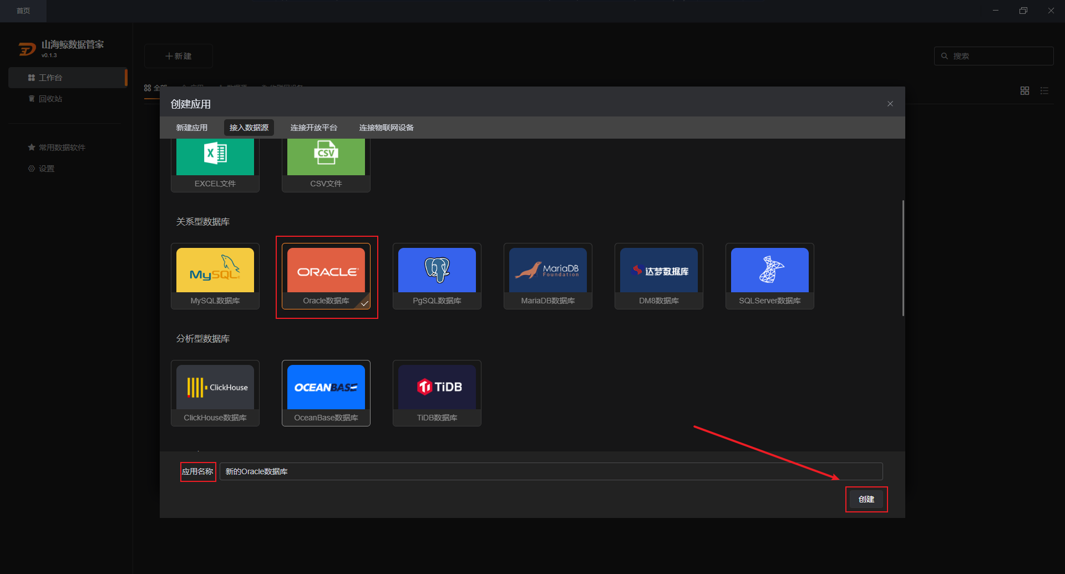Open 工作台 in the sidebar
The image size is (1065, 574).
[x=68, y=78]
